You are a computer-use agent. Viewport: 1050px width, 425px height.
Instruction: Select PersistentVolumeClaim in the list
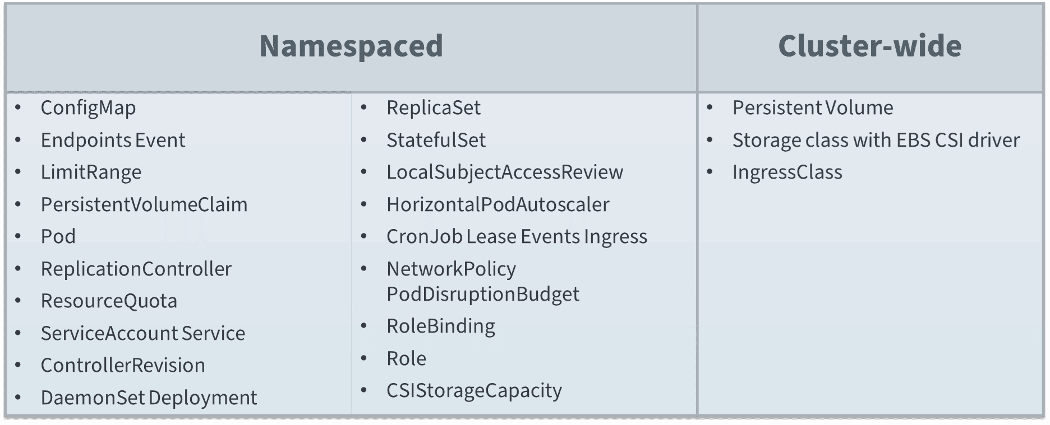(x=144, y=204)
